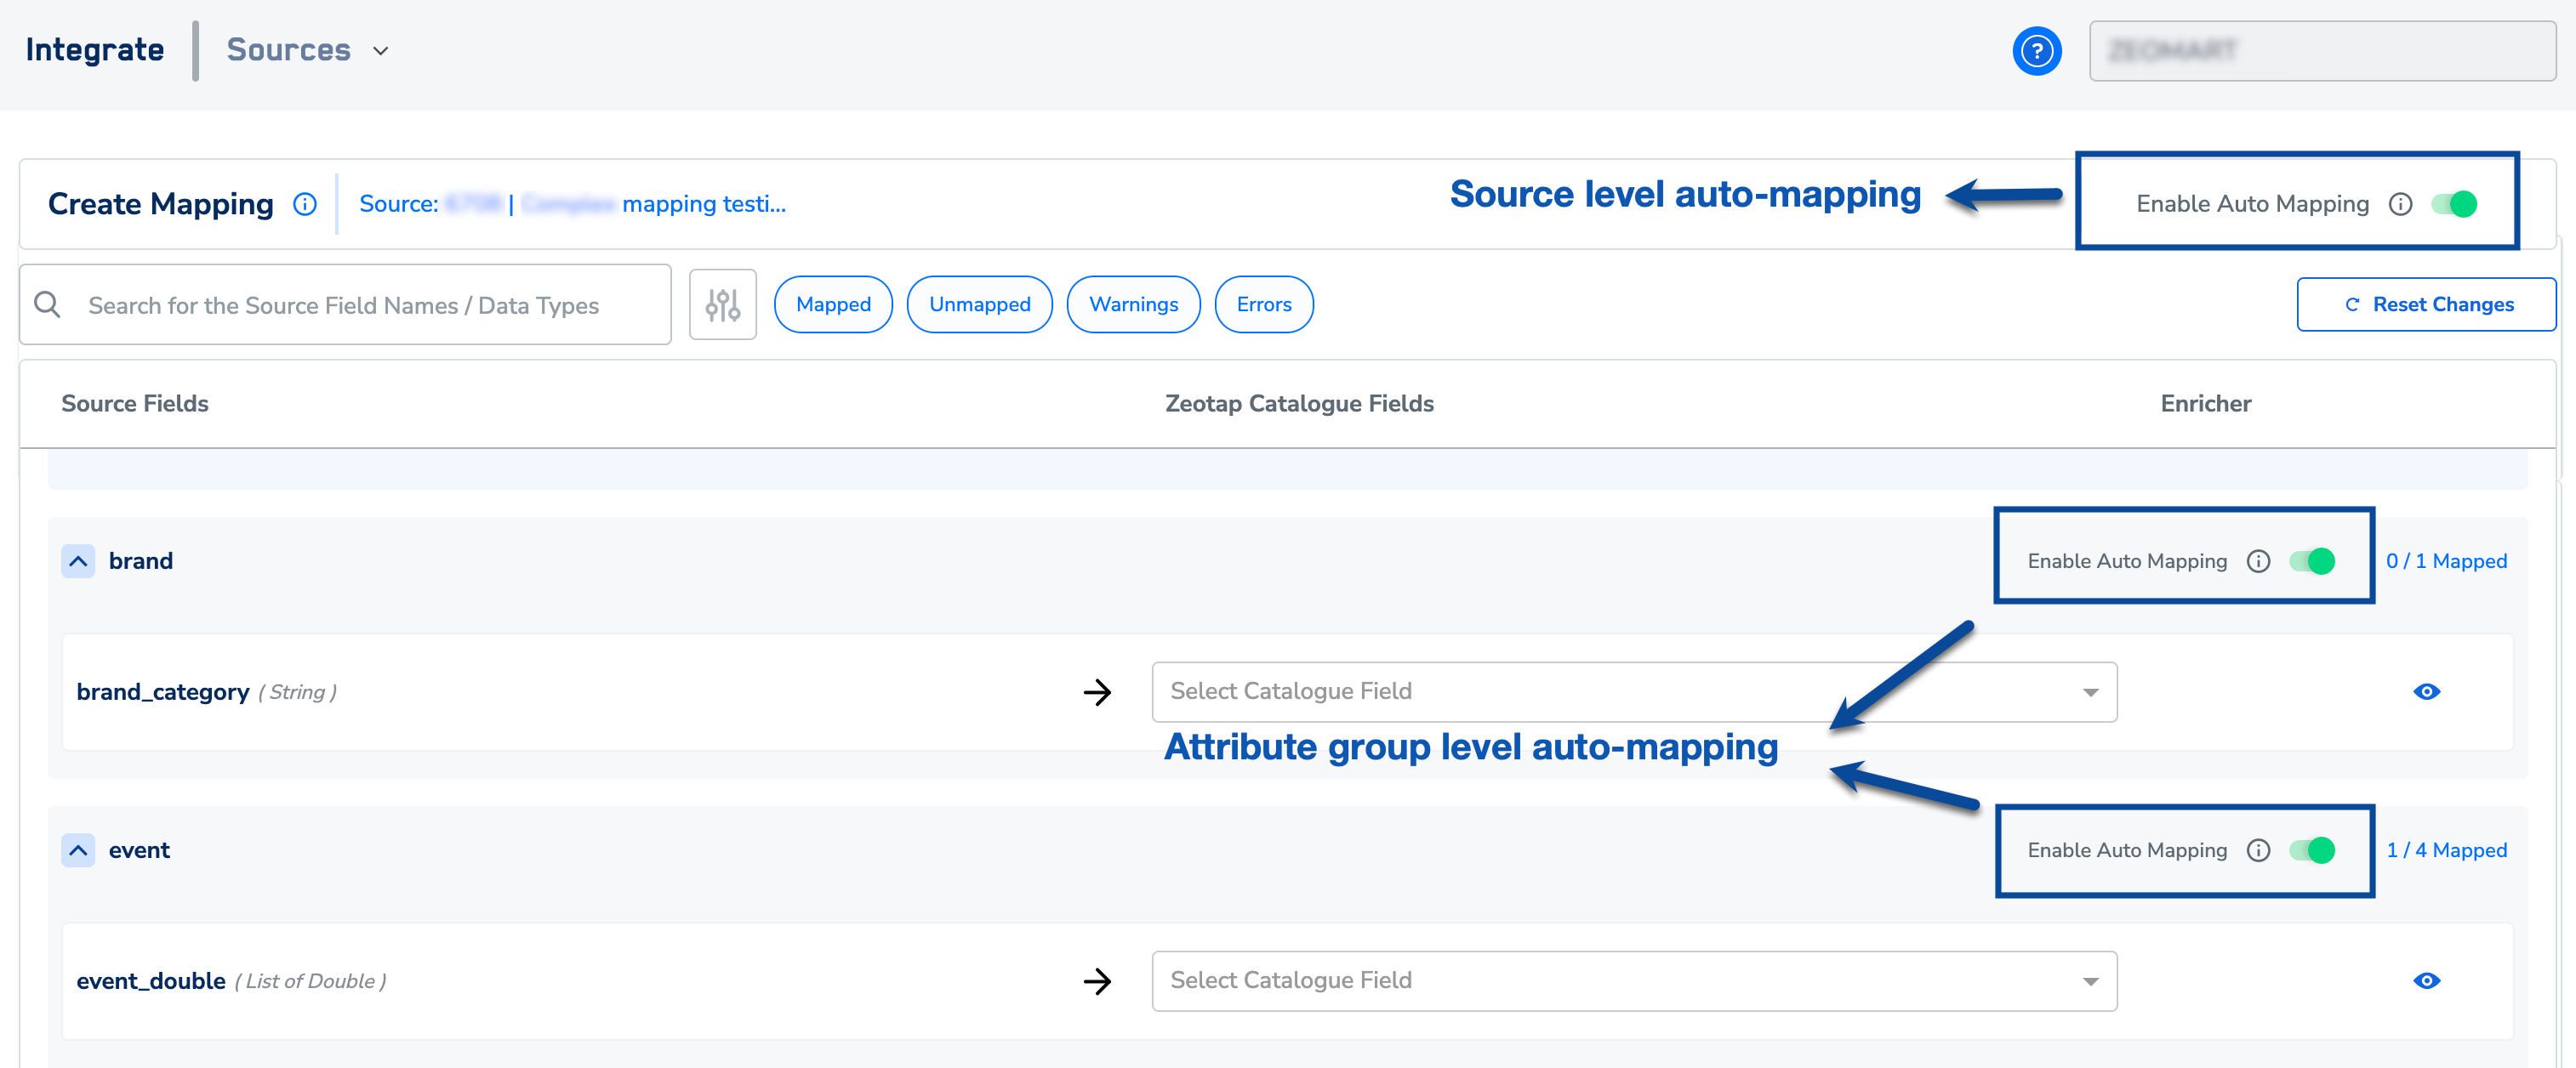Disable auto mapping for brand group

[2313, 561]
